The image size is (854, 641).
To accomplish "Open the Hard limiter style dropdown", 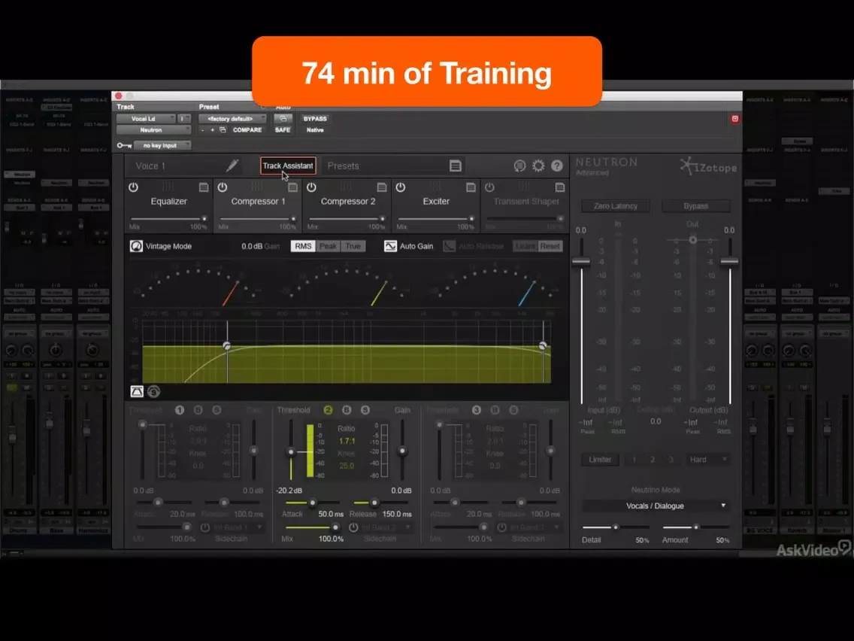I will coord(707,460).
